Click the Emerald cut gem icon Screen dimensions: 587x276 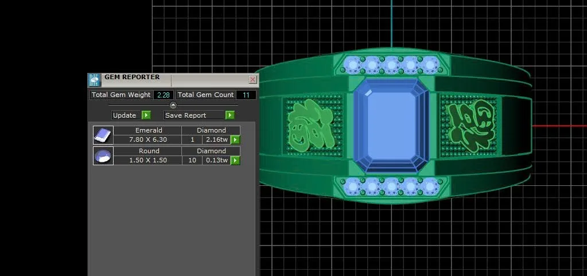pyautogui.click(x=103, y=135)
